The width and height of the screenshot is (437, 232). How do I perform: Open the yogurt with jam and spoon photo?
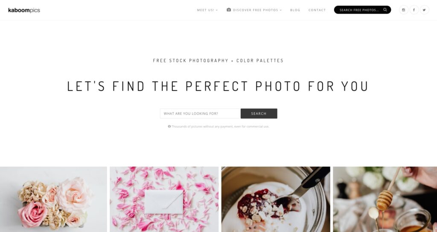pos(276,200)
